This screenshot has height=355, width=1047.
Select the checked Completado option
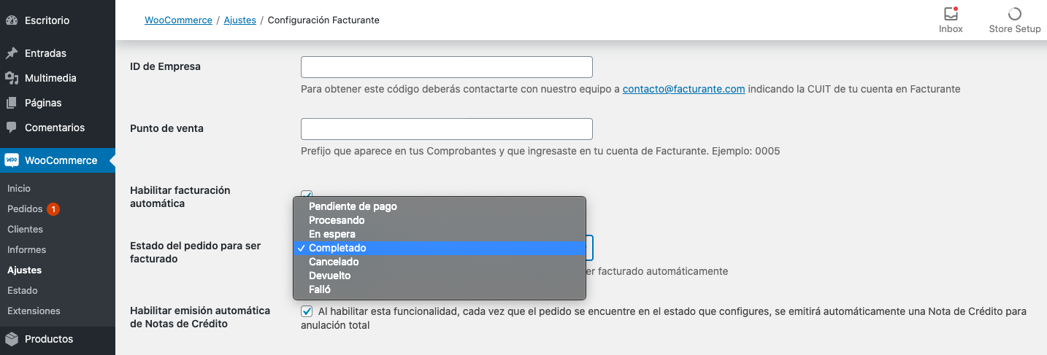tap(439, 248)
